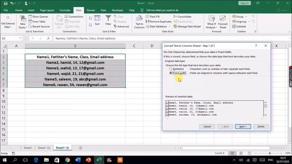Open wizard Help question mark
Image resolution: width=292 pixels, height=164 pixels.
point(256,46)
